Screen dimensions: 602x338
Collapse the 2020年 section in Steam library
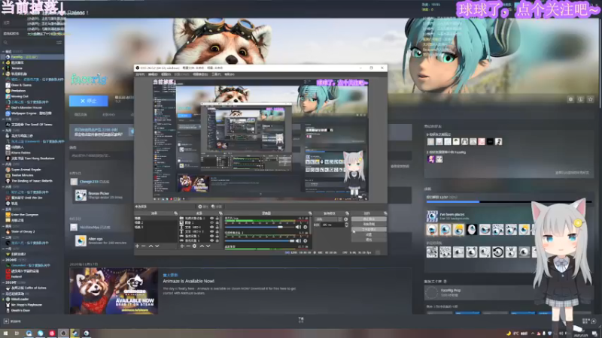click(3, 260)
